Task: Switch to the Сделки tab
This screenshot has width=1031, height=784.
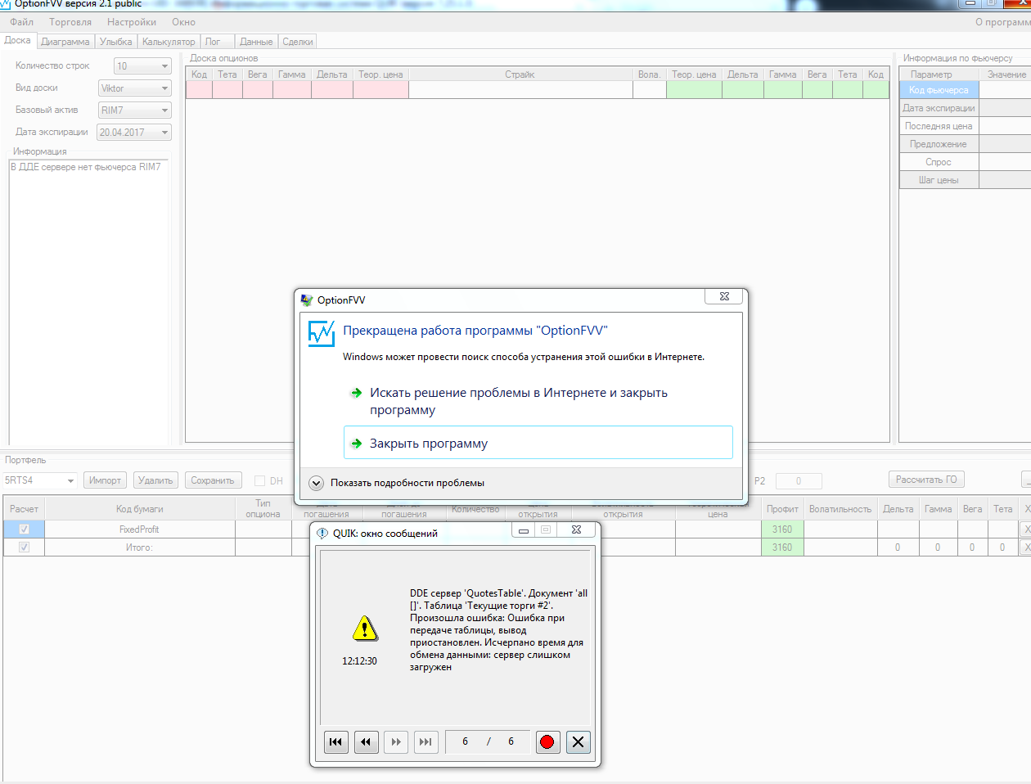Action: point(298,42)
